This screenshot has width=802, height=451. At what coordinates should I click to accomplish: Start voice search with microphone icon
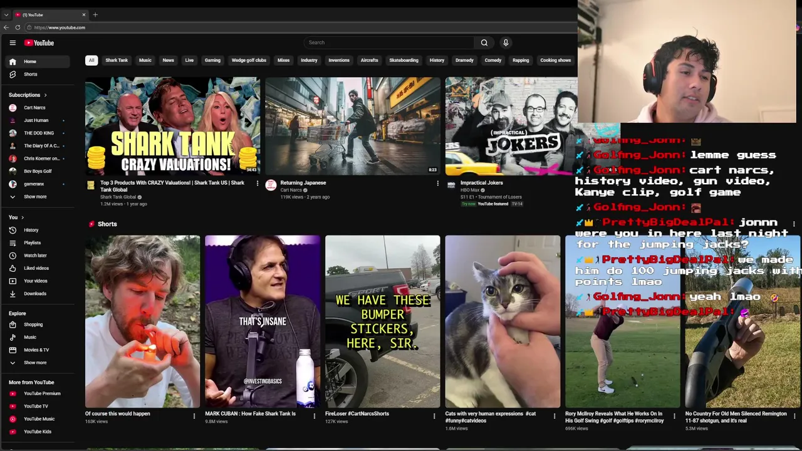click(x=506, y=43)
